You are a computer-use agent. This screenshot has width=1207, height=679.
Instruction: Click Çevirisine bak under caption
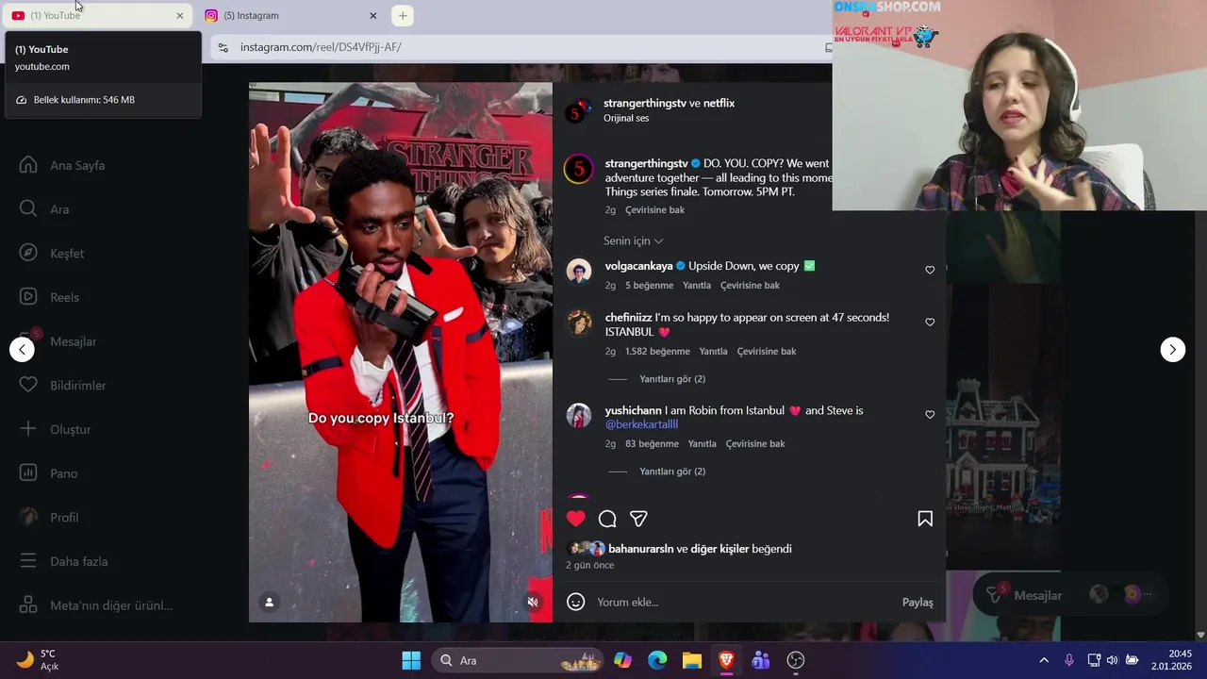(x=654, y=210)
